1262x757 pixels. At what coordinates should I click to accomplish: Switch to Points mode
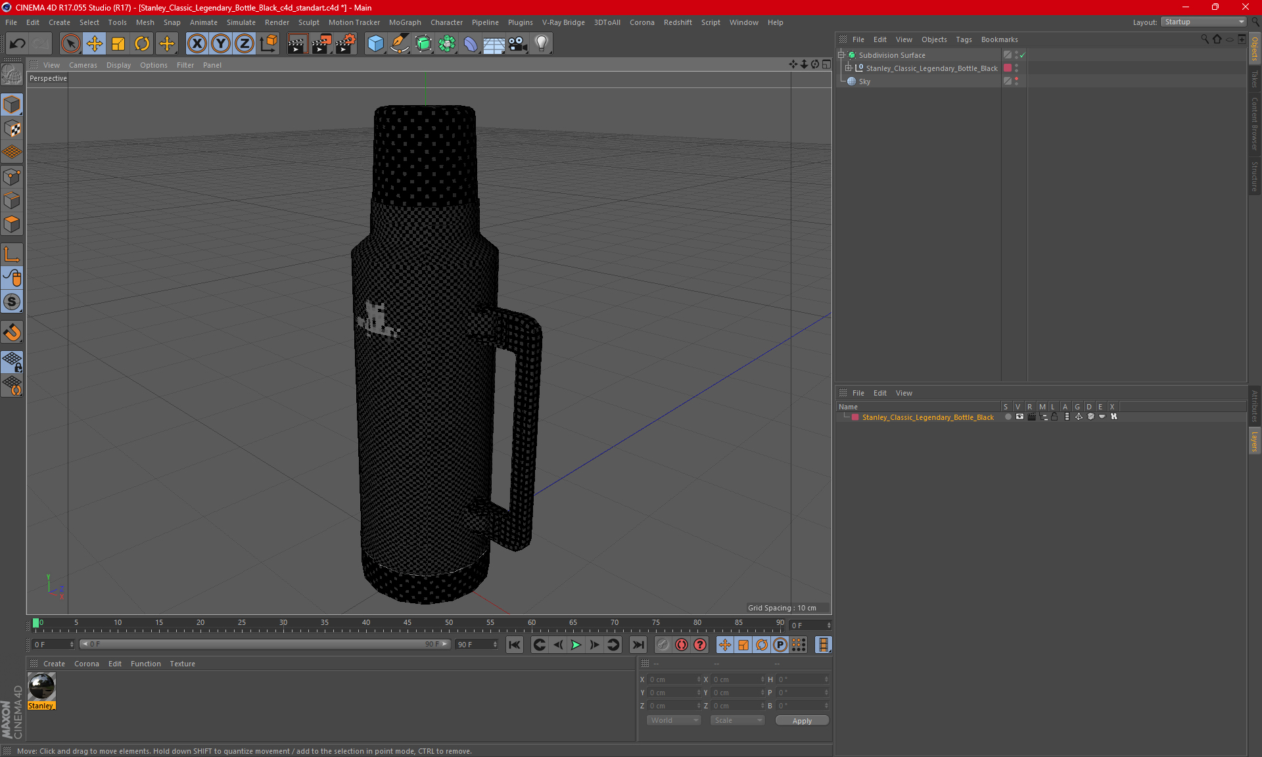pos(12,177)
